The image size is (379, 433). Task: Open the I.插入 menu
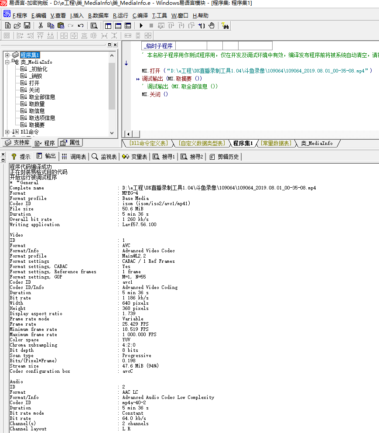point(77,15)
